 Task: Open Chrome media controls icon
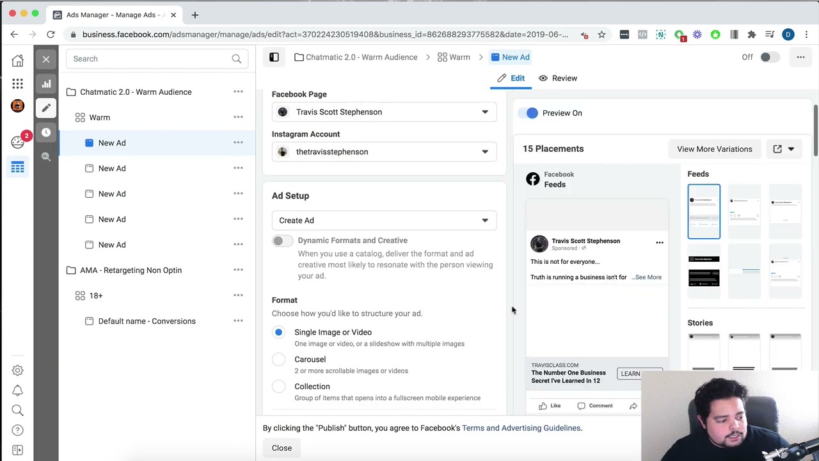click(770, 35)
